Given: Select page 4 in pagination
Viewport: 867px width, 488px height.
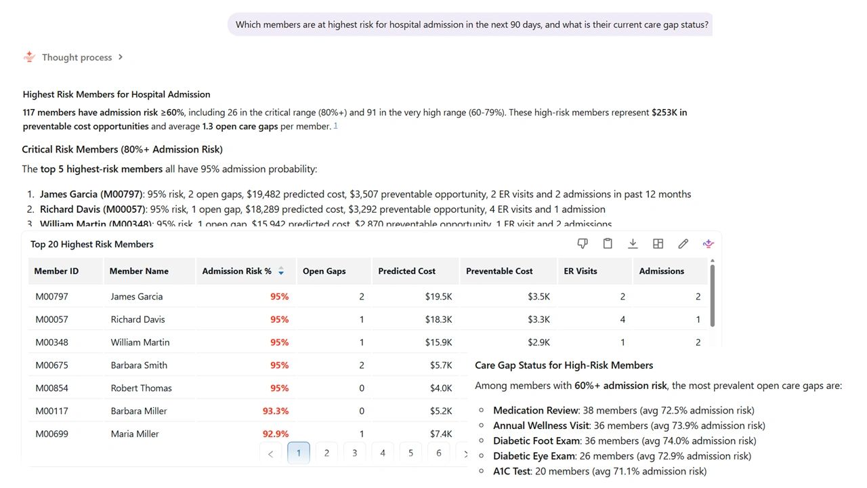Looking at the screenshot, I should pyautogui.click(x=383, y=453).
